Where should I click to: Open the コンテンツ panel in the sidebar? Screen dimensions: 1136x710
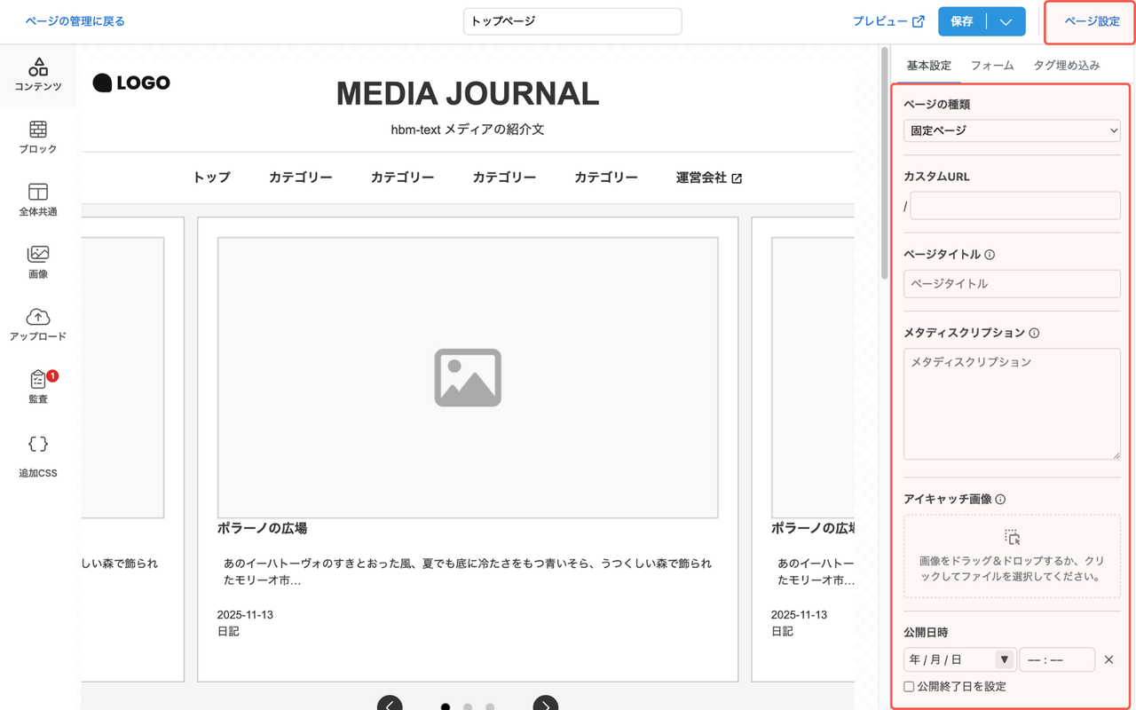pos(38,75)
